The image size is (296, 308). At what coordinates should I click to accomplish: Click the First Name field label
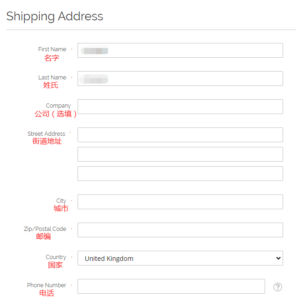pyautogui.click(x=52, y=49)
